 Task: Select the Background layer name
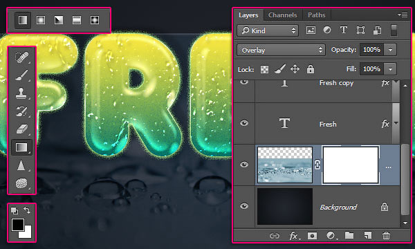point(338,207)
